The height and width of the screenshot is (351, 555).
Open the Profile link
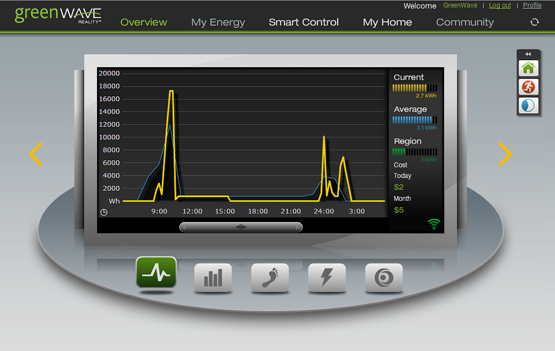coord(532,5)
